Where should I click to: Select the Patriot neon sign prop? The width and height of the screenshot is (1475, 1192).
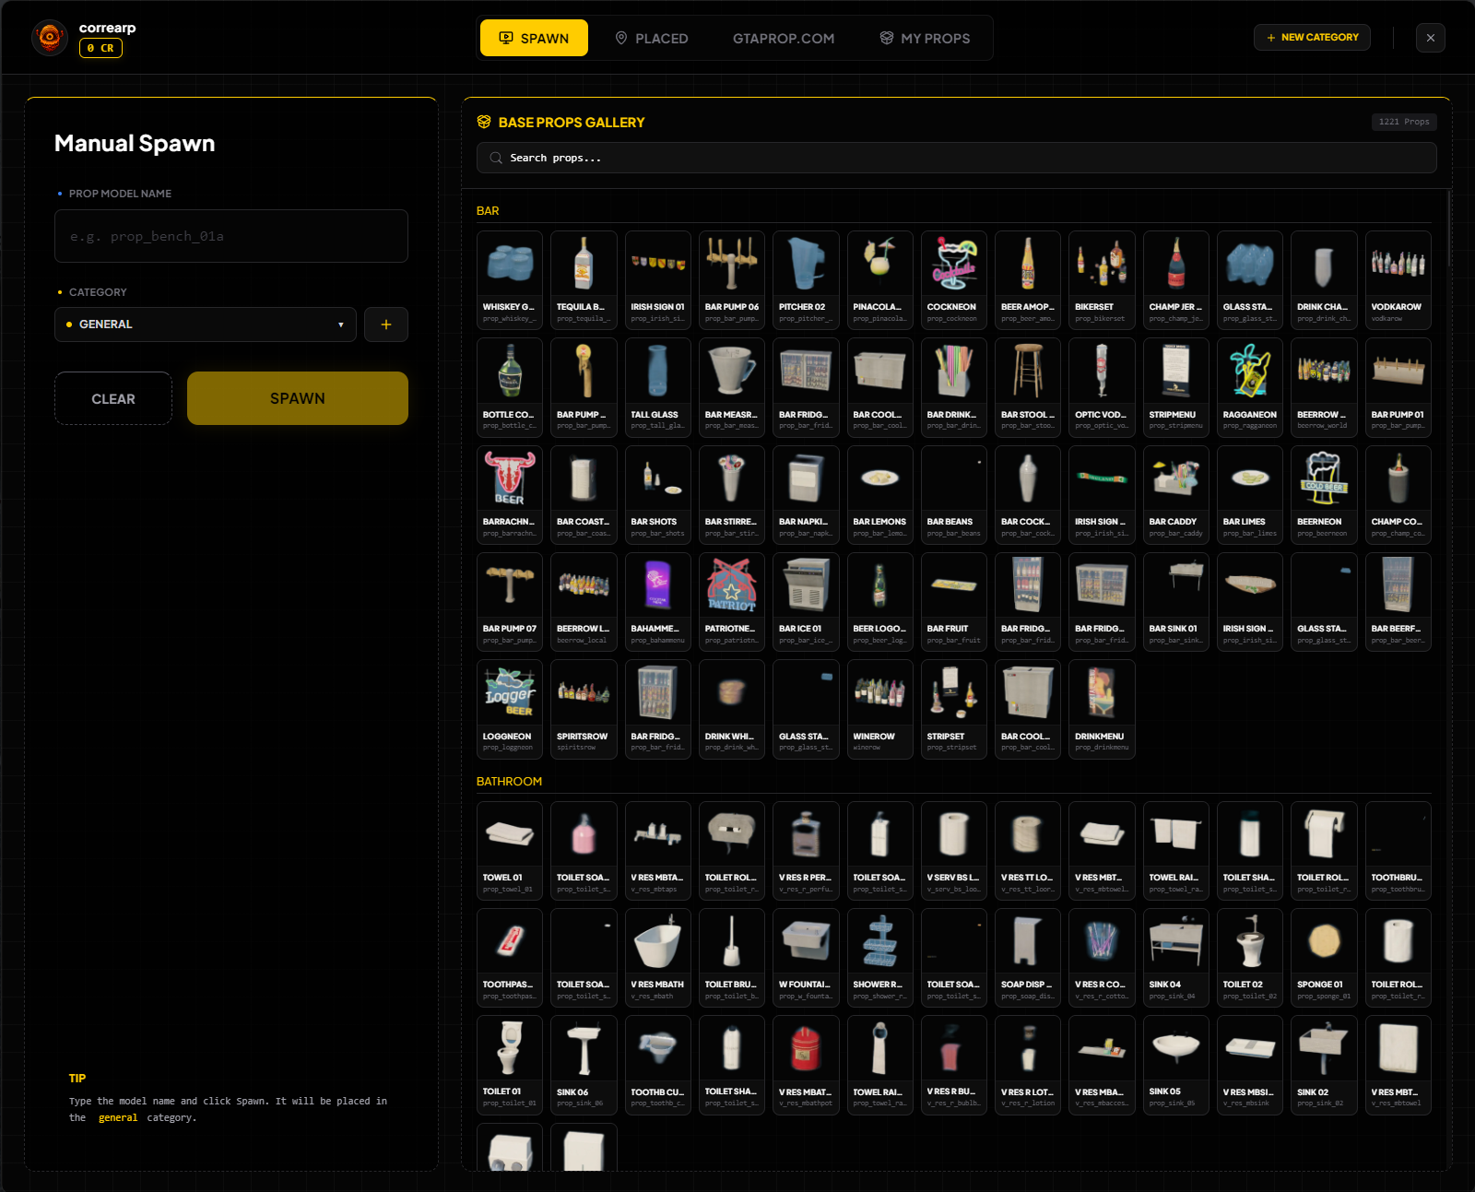pyautogui.click(x=732, y=601)
